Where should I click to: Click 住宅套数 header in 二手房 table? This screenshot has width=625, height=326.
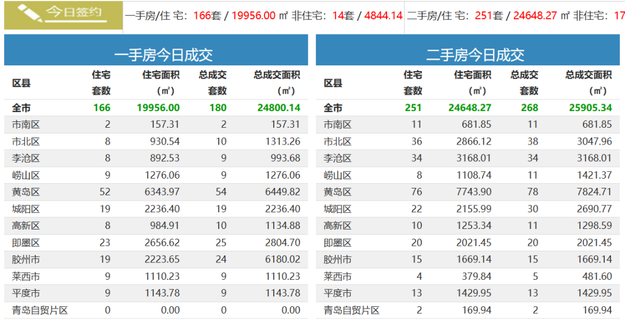(x=413, y=83)
